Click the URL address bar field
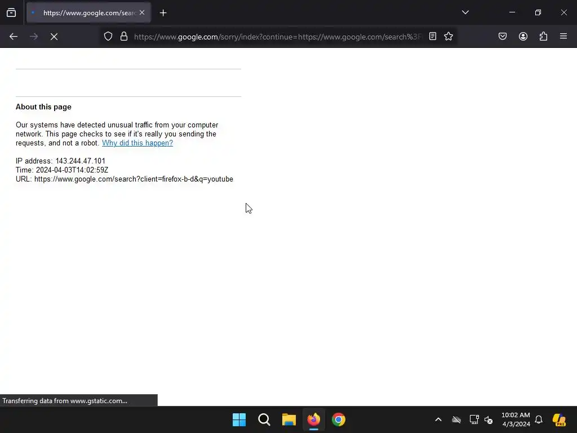The image size is (577, 433). click(x=278, y=37)
